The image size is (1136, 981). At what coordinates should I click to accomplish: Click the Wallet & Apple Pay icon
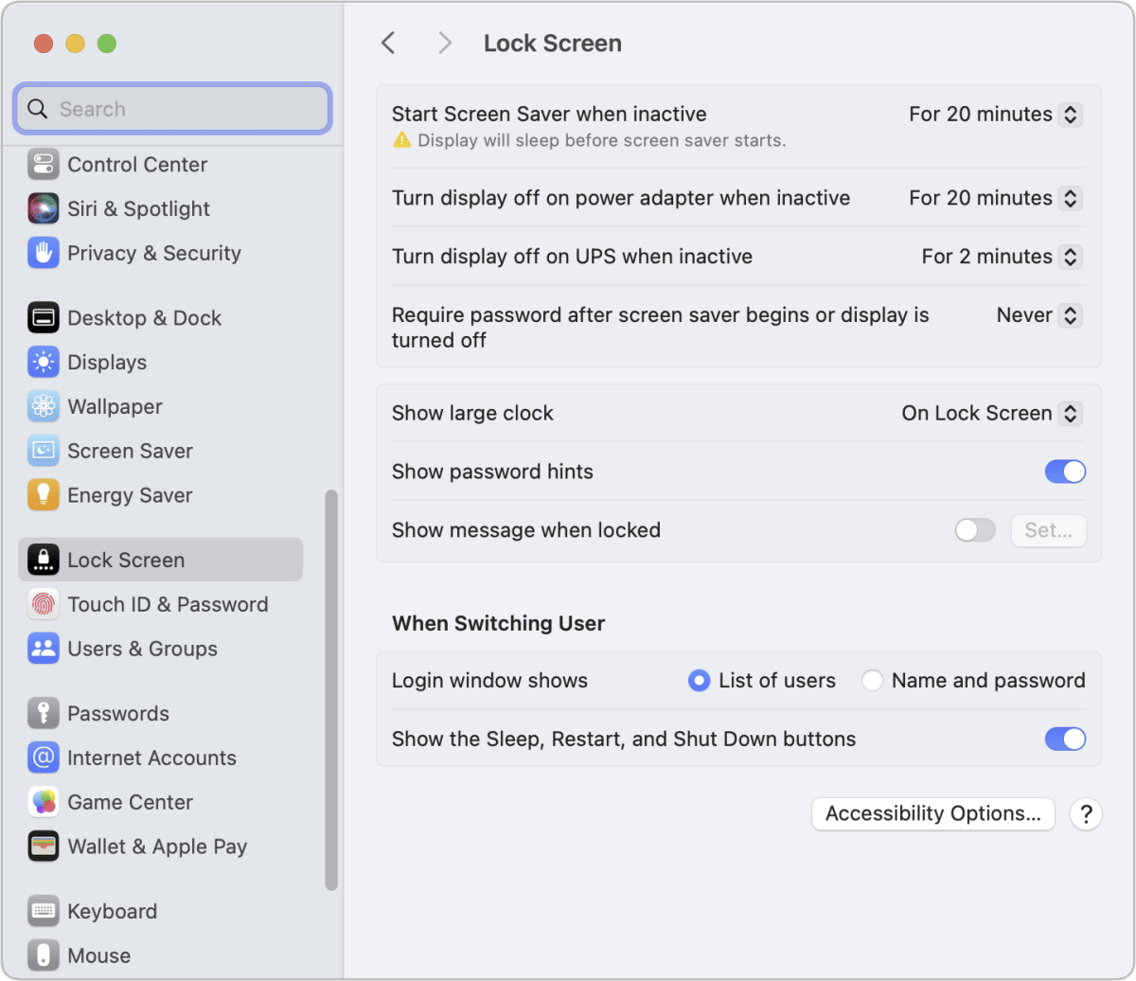pyautogui.click(x=43, y=846)
